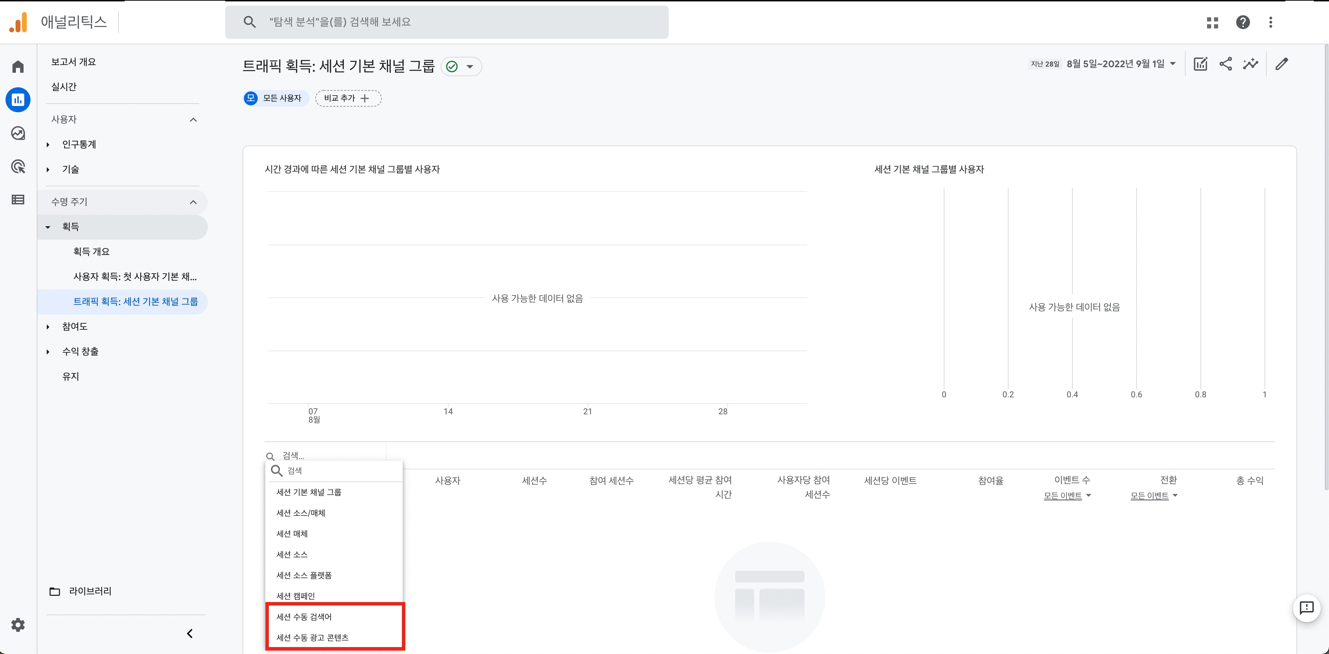This screenshot has height=654, width=1329.
Task: Open the Google apps grid icon
Action: coord(1213,22)
